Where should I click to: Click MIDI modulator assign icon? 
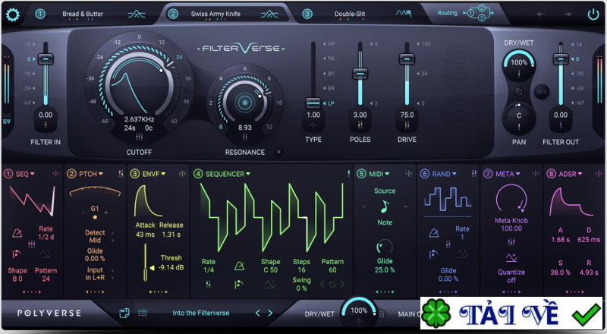point(409,174)
